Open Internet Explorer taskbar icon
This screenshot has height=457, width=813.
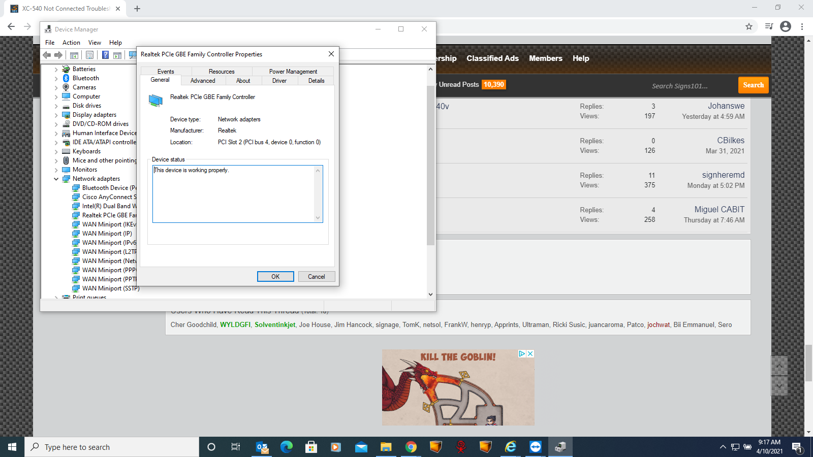pos(511,447)
